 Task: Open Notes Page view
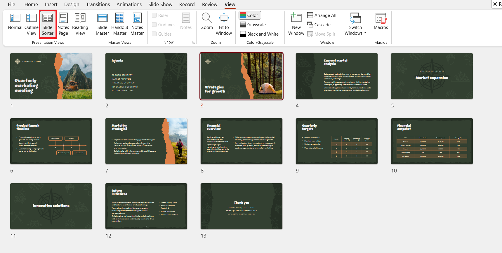click(x=63, y=25)
